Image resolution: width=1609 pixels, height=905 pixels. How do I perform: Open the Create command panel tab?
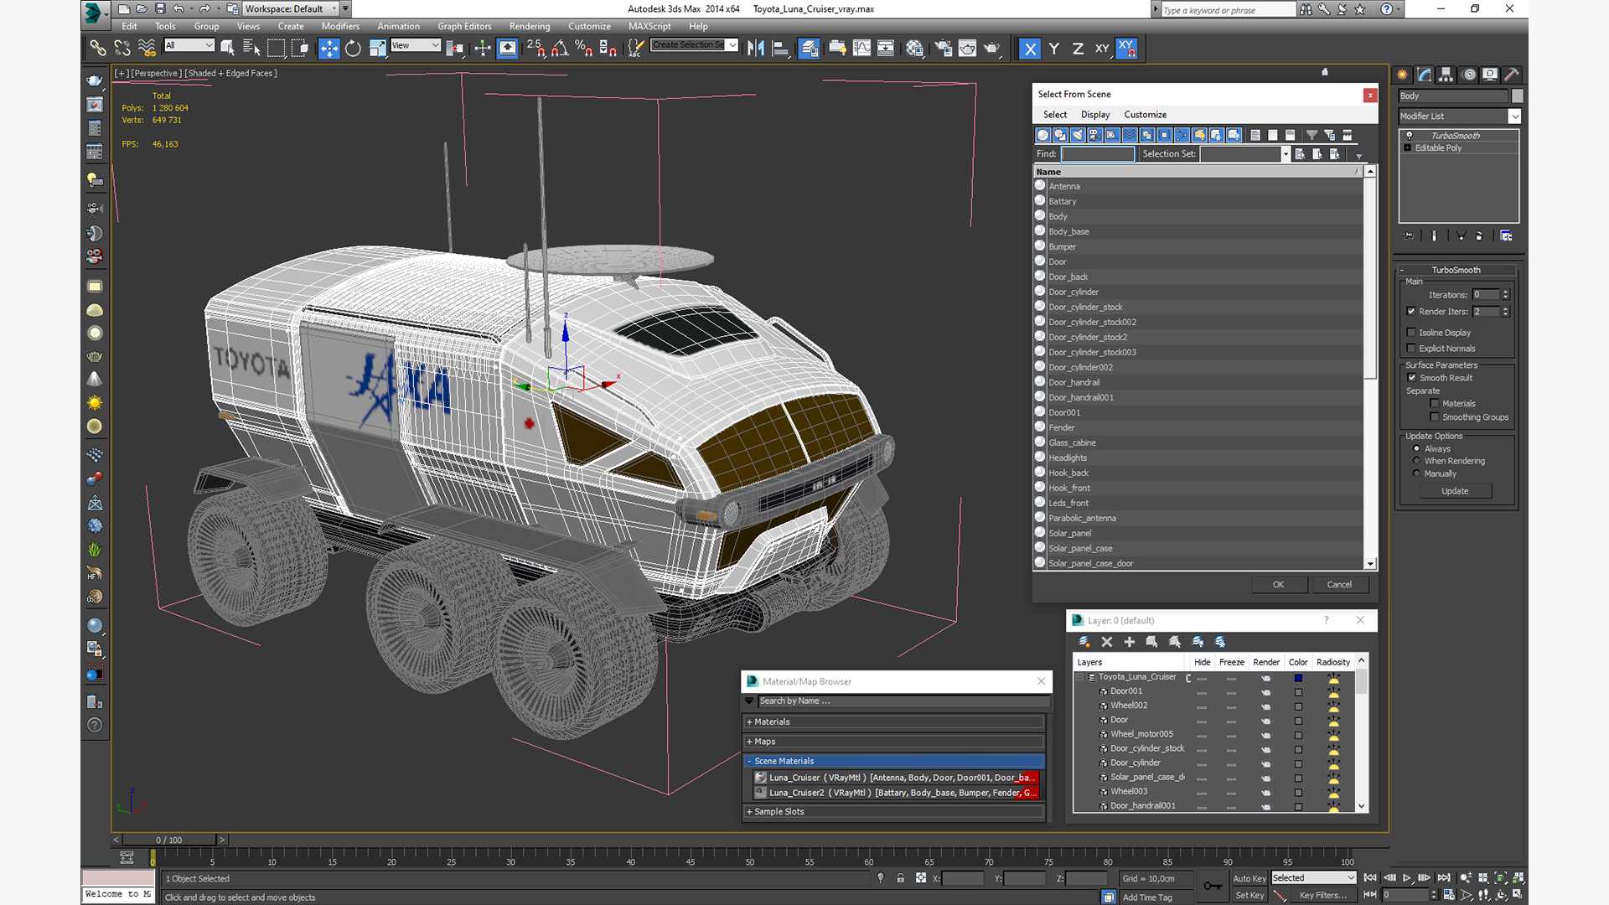point(1403,75)
